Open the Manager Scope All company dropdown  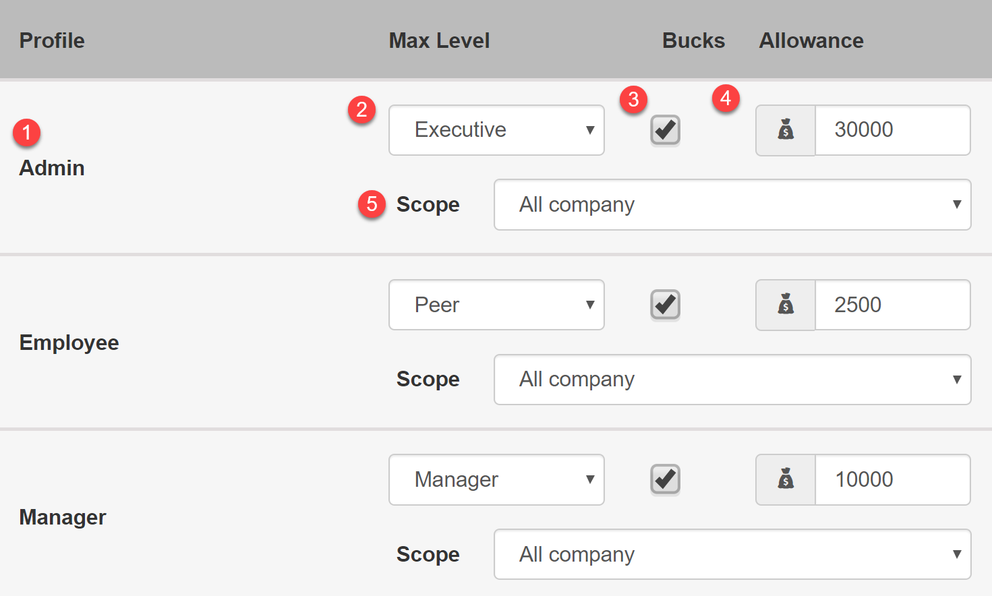[x=732, y=554]
